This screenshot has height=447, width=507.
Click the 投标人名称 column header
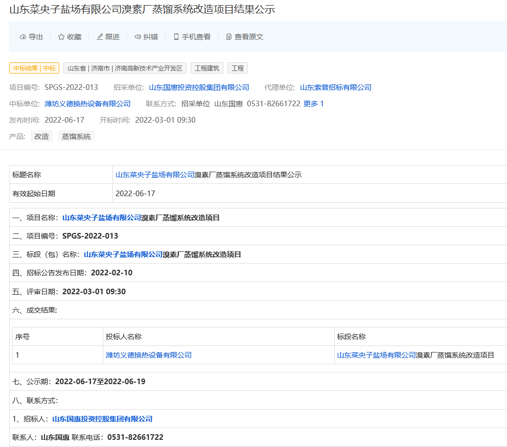[x=124, y=337]
